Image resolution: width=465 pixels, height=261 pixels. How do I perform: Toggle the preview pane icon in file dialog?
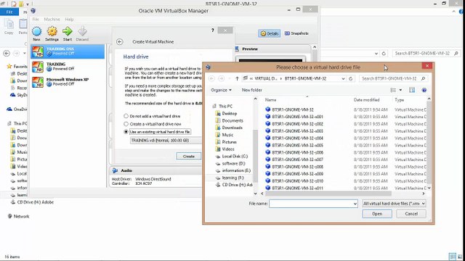[412, 90]
